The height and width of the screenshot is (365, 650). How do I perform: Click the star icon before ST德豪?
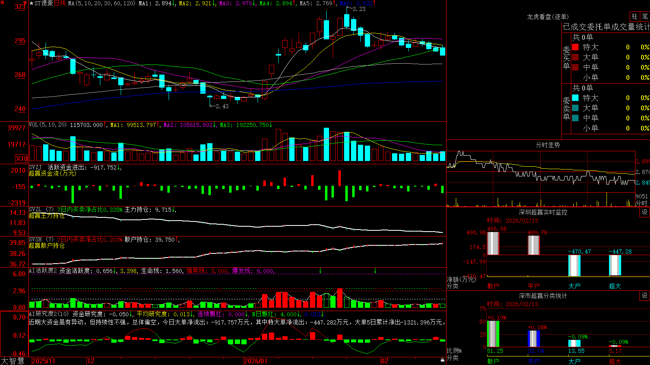32,3
